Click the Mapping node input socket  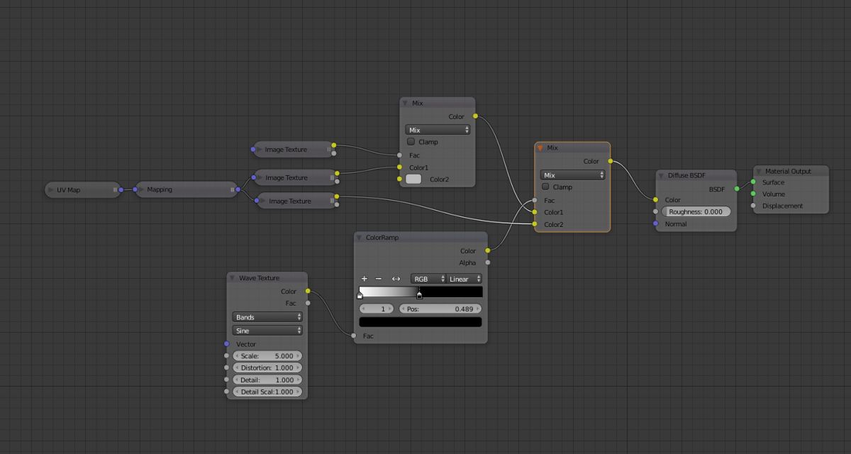pyautogui.click(x=134, y=189)
